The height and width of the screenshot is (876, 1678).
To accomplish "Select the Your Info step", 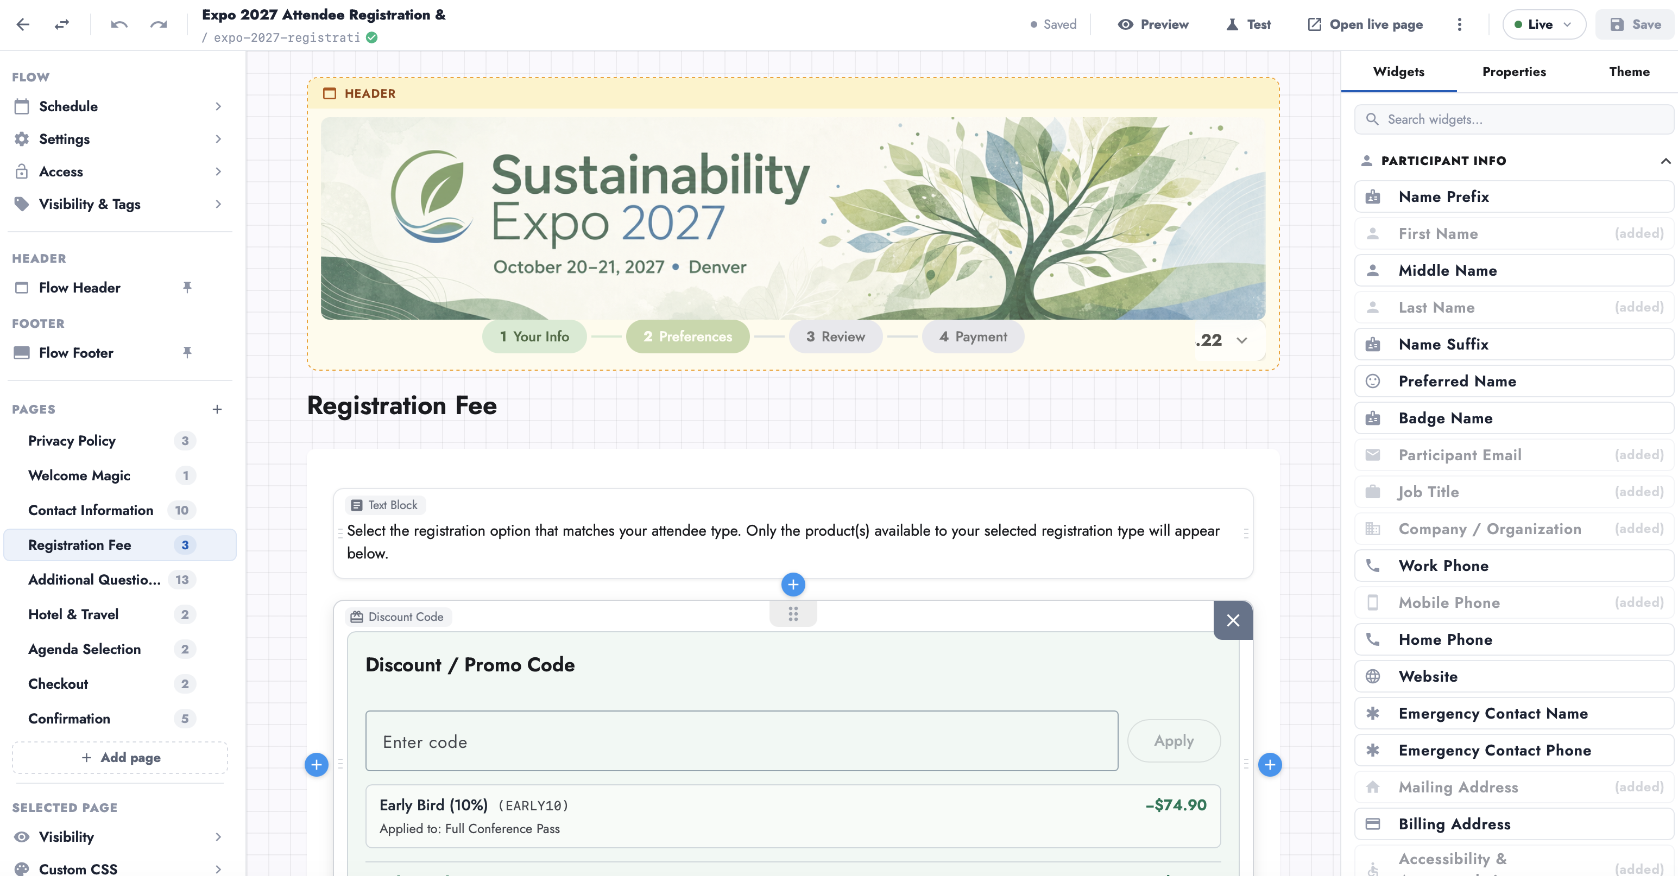I will pyautogui.click(x=534, y=337).
